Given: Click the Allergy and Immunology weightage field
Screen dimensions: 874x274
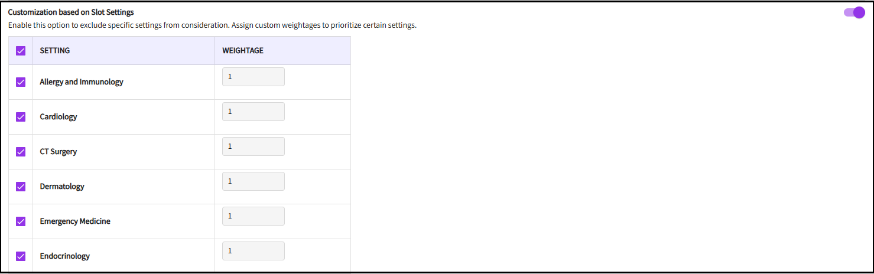Looking at the screenshot, I should [253, 77].
